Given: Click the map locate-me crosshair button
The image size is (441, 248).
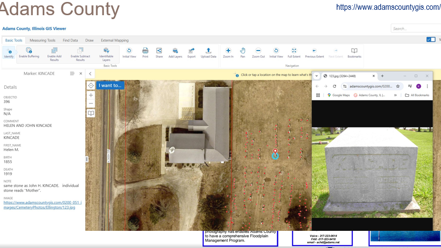Looking at the screenshot, I should pos(91,86).
